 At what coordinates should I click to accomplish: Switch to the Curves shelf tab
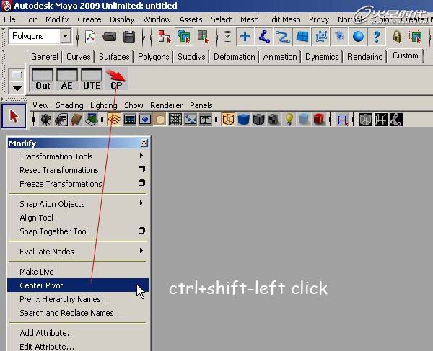click(x=79, y=57)
